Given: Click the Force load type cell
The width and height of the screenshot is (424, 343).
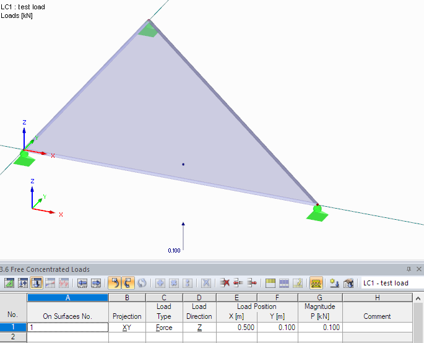Looking at the screenshot, I should point(164,328).
